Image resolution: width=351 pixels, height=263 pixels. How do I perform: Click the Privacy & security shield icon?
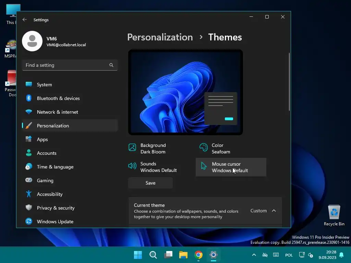pyautogui.click(x=29, y=208)
